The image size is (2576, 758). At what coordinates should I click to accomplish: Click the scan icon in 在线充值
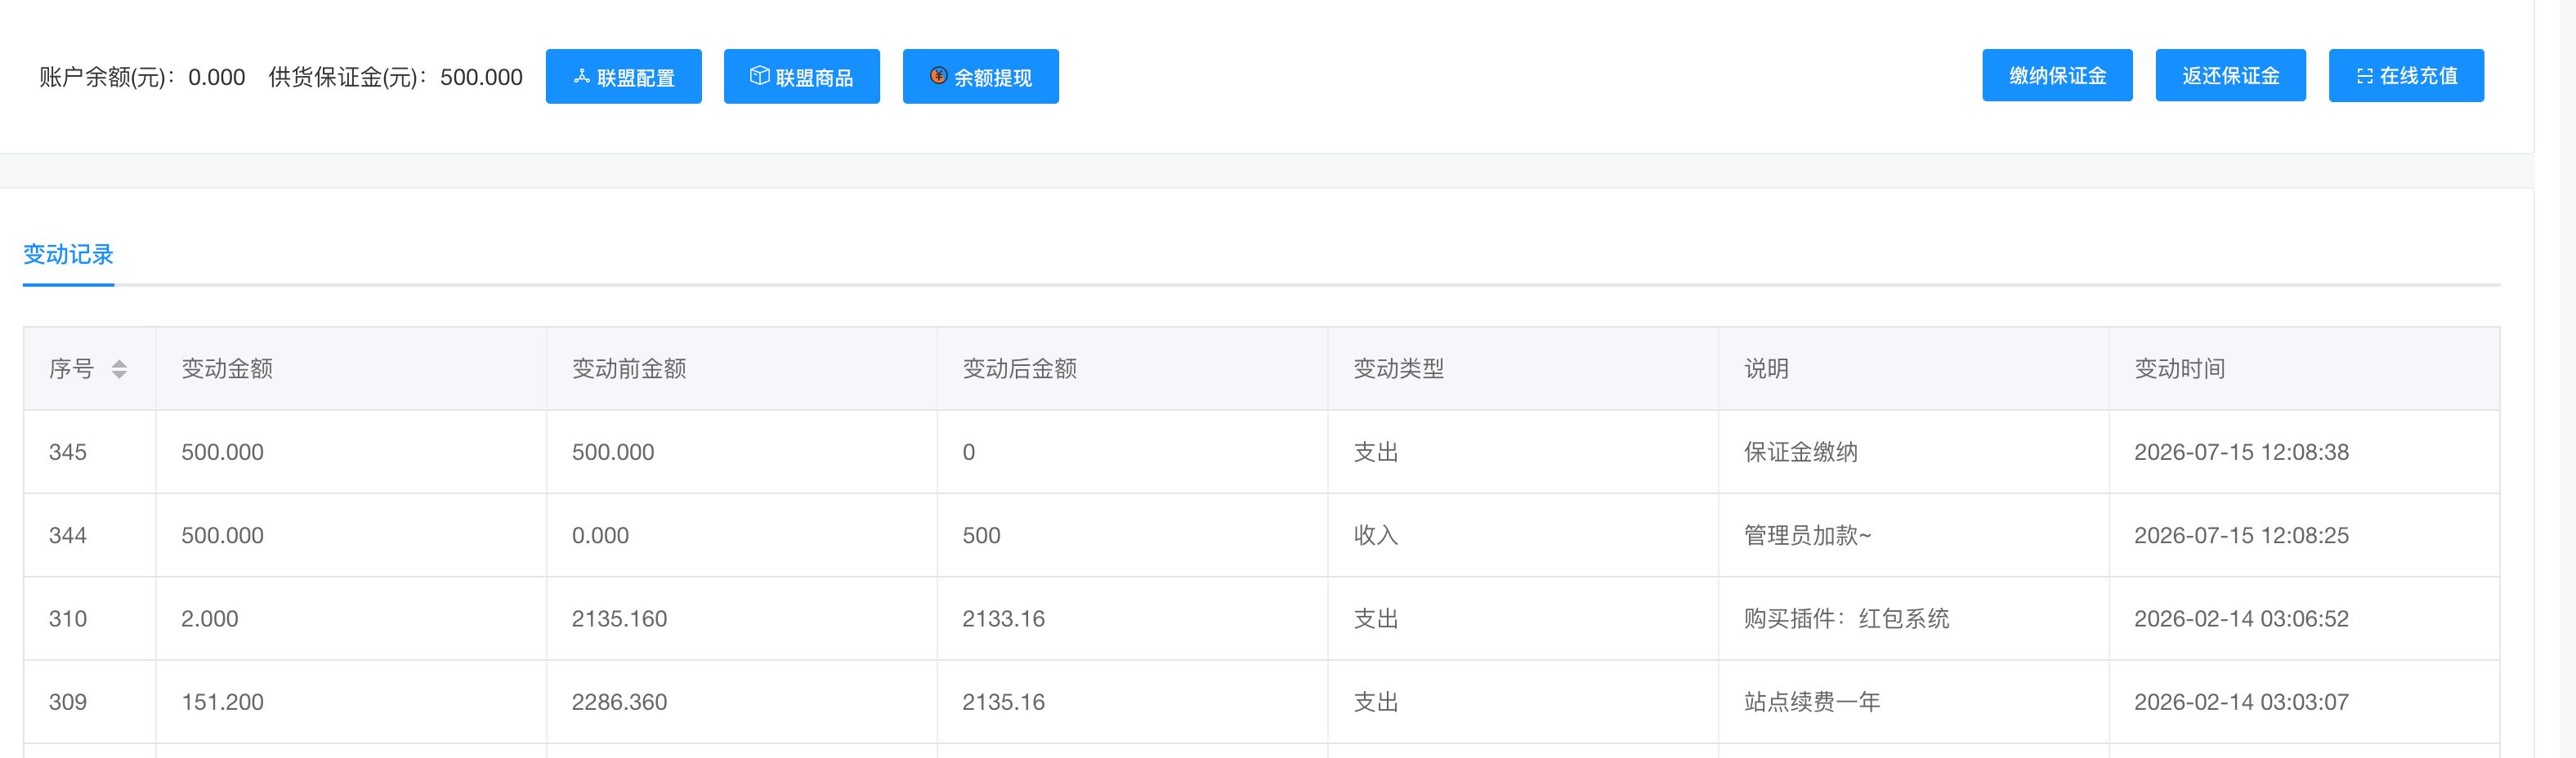point(2364,76)
